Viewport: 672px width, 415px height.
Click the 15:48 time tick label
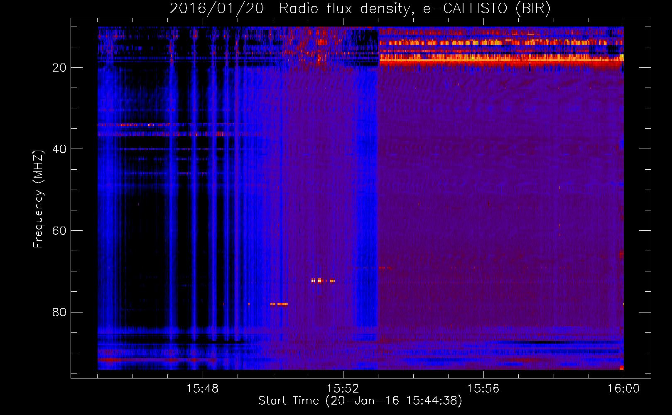click(x=203, y=389)
